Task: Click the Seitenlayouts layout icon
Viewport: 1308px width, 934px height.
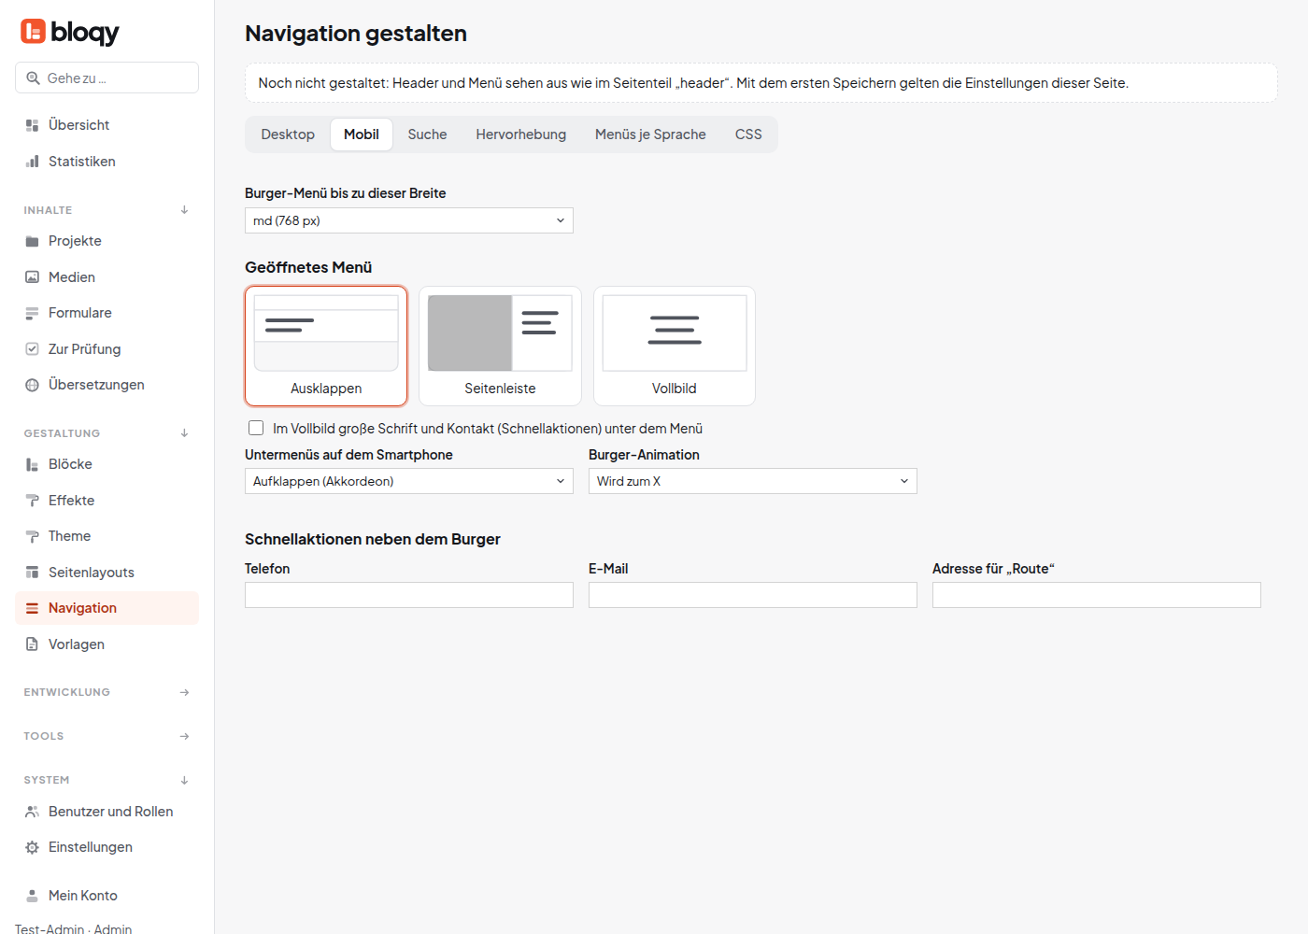Action: [32, 573]
